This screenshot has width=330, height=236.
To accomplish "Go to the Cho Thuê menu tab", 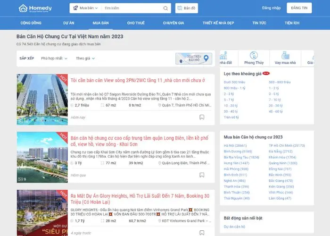I will 136,23.
